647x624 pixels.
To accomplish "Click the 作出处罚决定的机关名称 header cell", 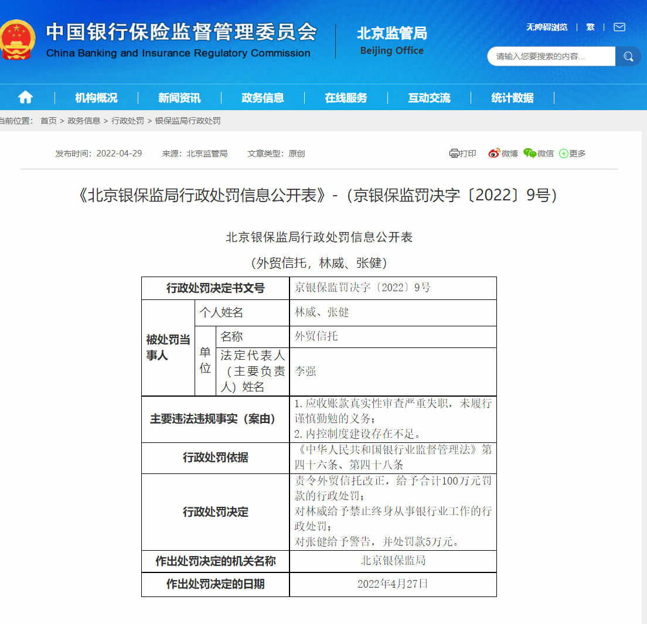I will [x=216, y=561].
